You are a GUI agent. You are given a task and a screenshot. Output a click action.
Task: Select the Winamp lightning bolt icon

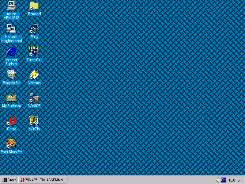coord(34,74)
